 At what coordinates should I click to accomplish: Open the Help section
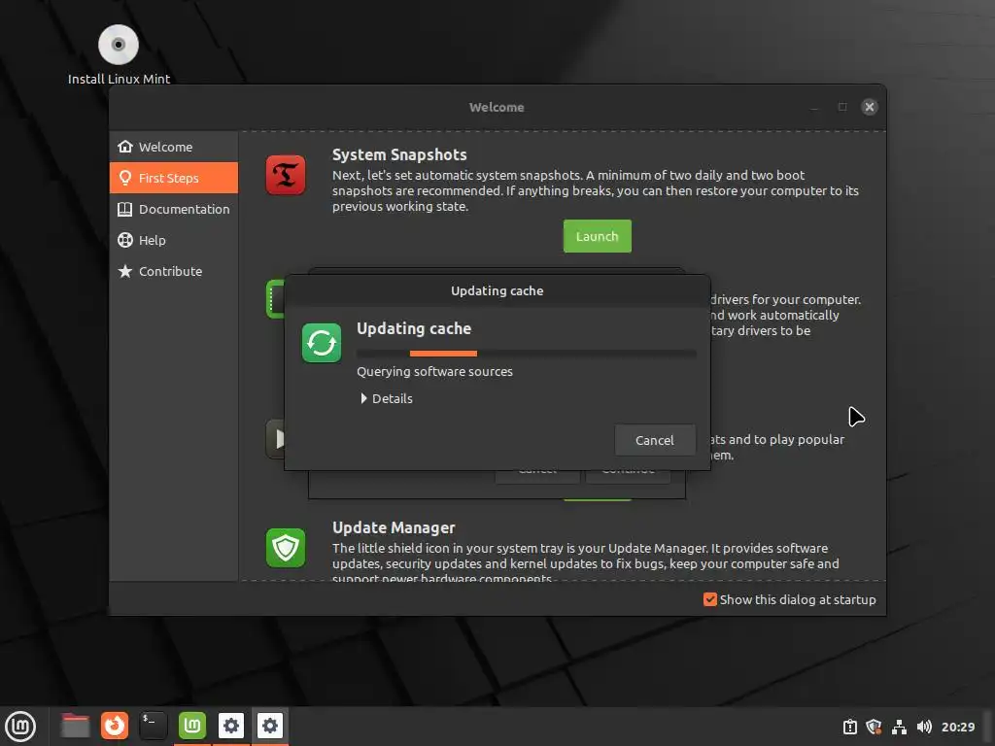[173, 240]
